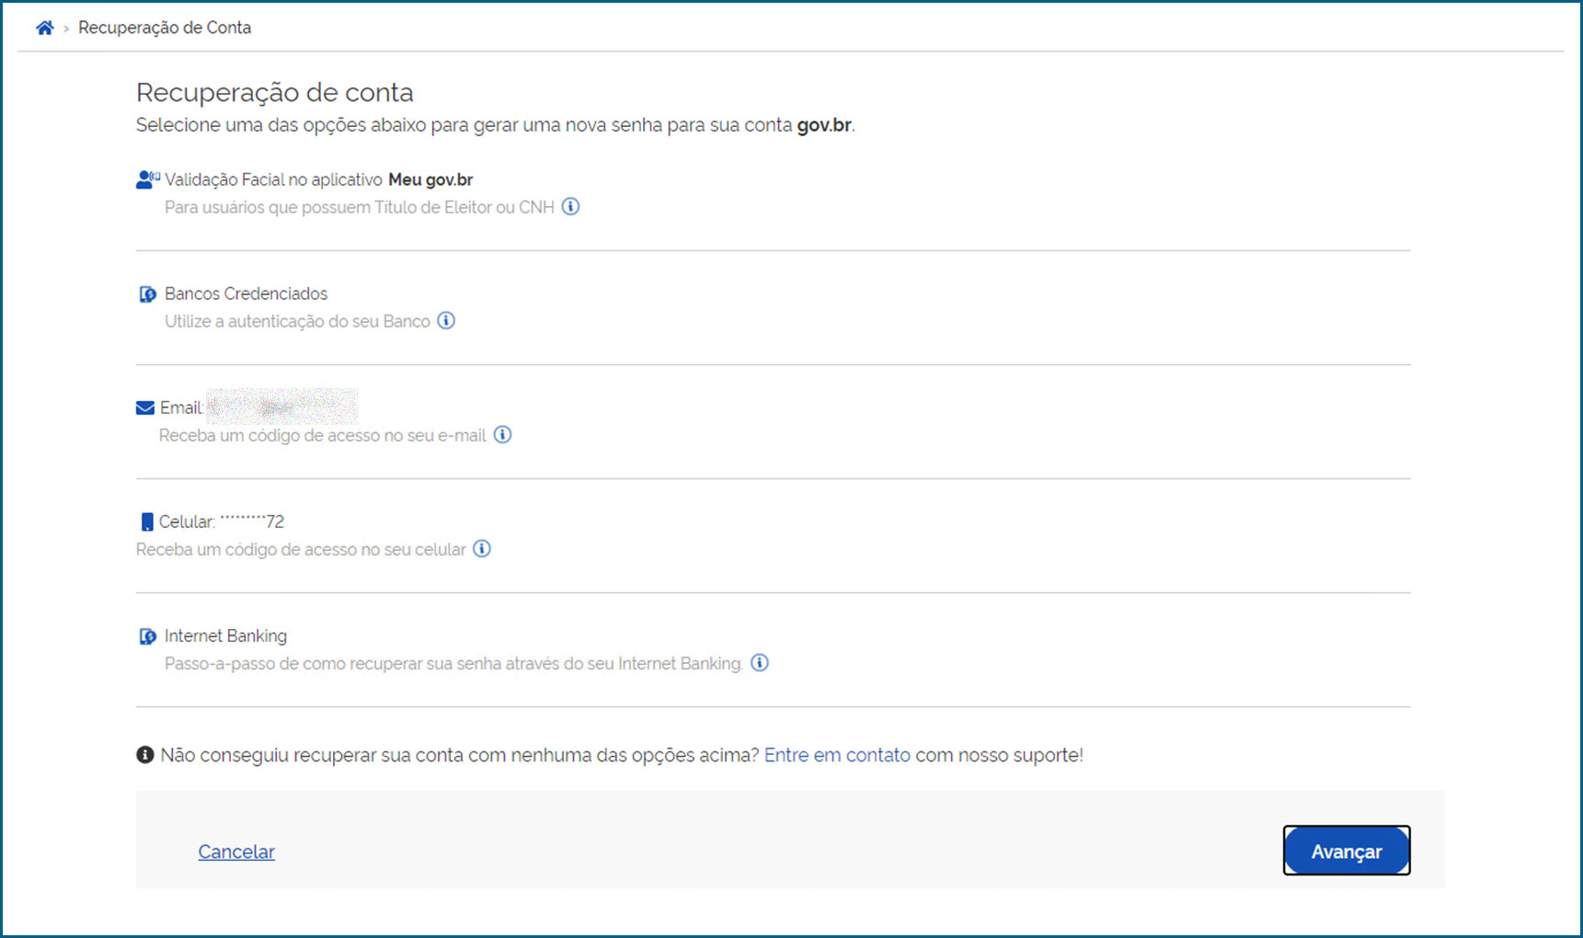Click the home icon in breadcrumb
This screenshot has height=938, width=1583.
[44, 28]
